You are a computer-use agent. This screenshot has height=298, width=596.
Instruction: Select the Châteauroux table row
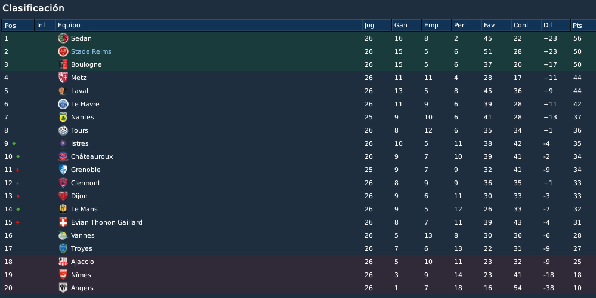coord(298,157)
